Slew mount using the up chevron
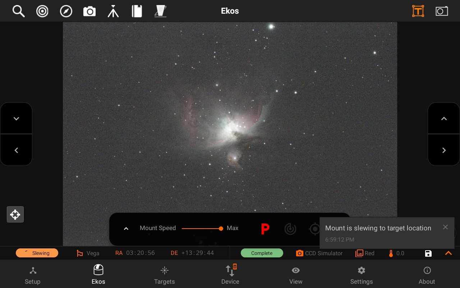 [x=444, y=118]
